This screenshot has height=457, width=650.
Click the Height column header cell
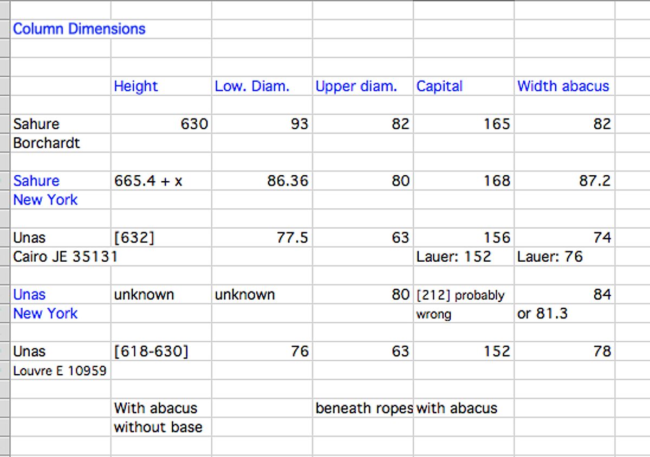point(135,87)
